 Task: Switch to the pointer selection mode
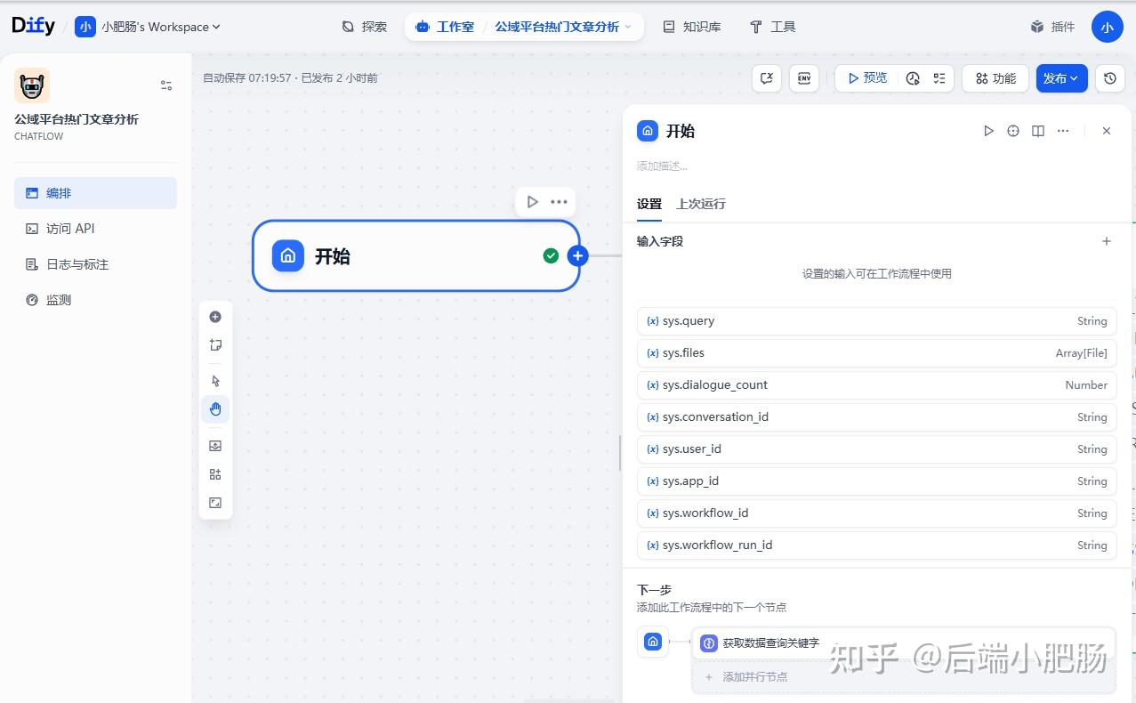tap(214, 380)
